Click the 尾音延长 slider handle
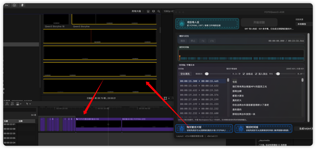 (206, 74)
